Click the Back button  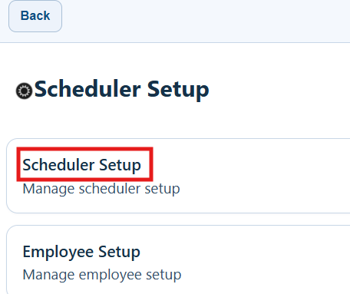click(x=35, y=16)
